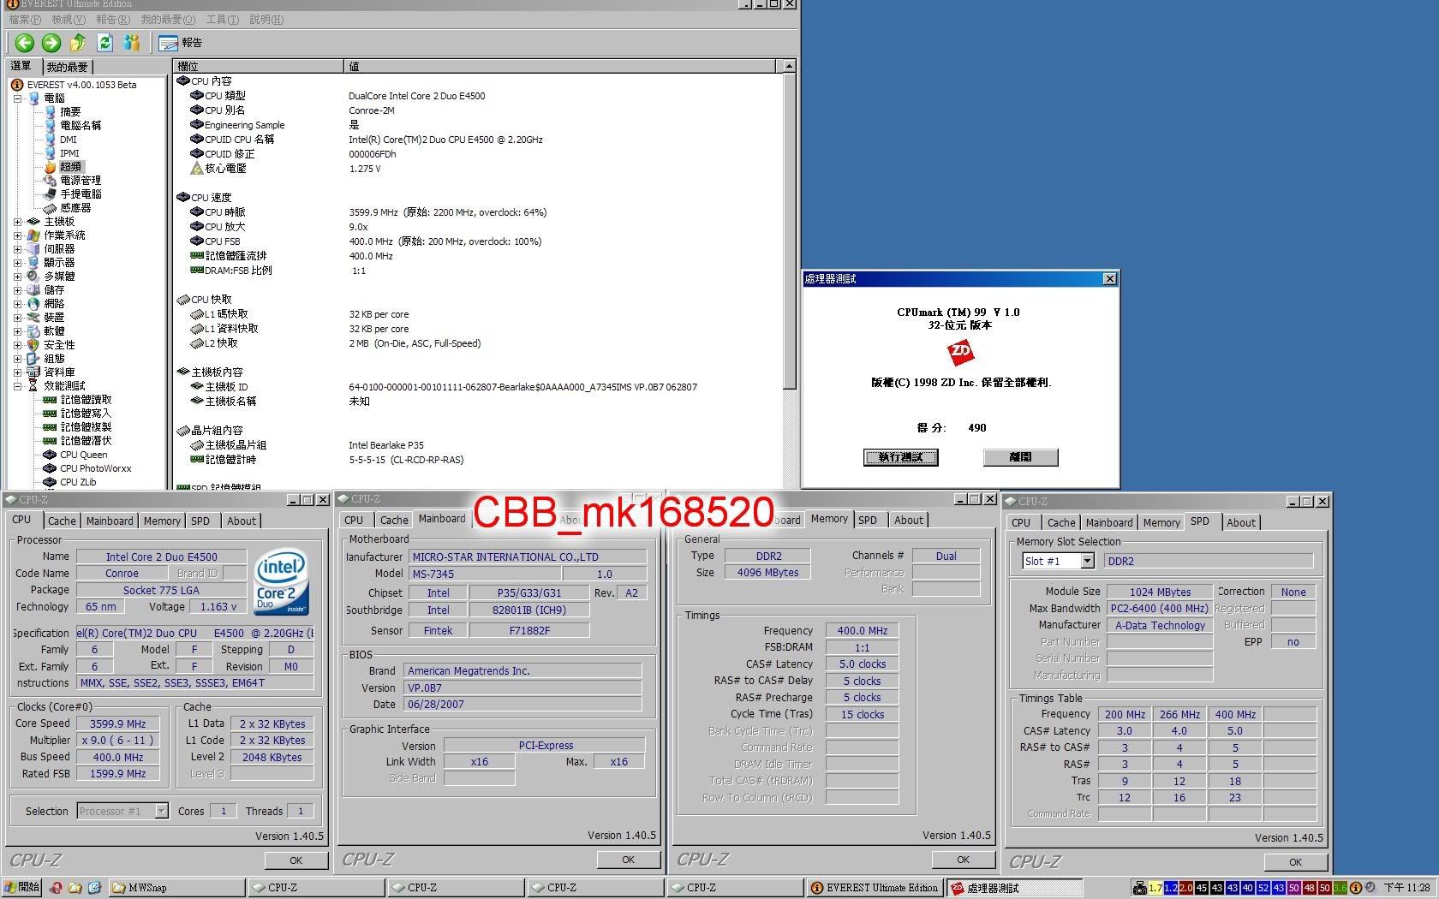Click the EVEREST details scrollbar up arrow
This screenshot has width=1439, height=899.
click(789, 66)
